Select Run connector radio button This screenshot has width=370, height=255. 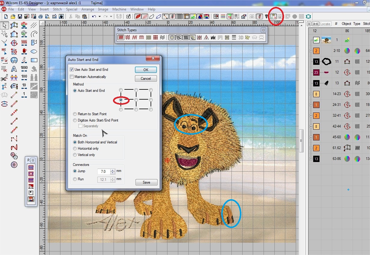pyautogui.click(x=75, y=179)
